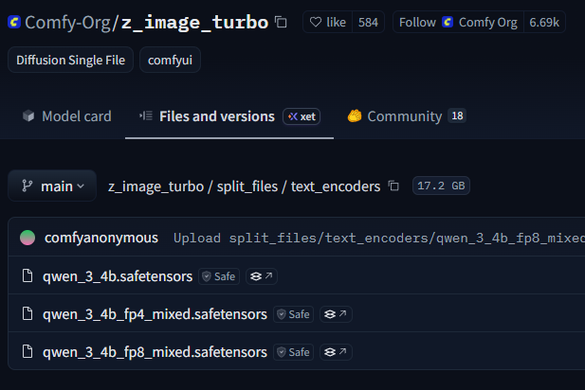Select the comfyui tag

click(170, 60)
